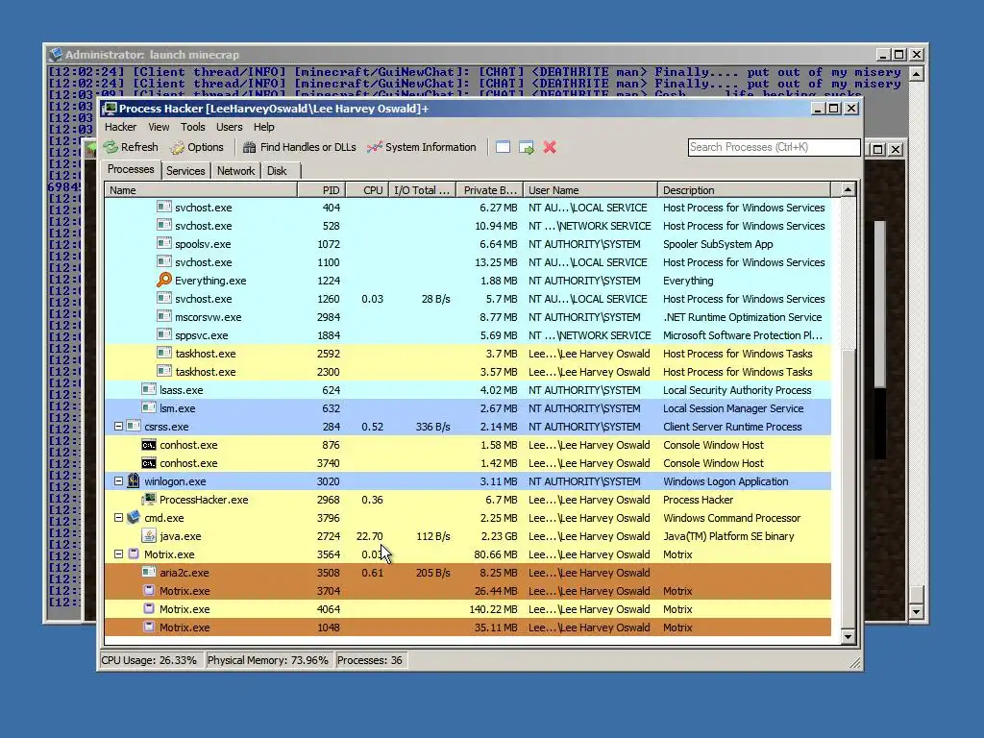Viewport: 984px width, 738px height.
Task: Click the aria2c.exe process icon
Action: point(149,572)
